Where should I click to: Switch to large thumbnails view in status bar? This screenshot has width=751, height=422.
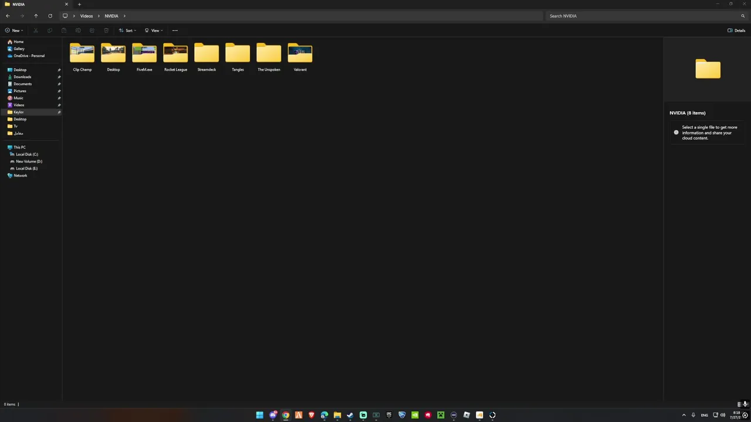point(746,404)
